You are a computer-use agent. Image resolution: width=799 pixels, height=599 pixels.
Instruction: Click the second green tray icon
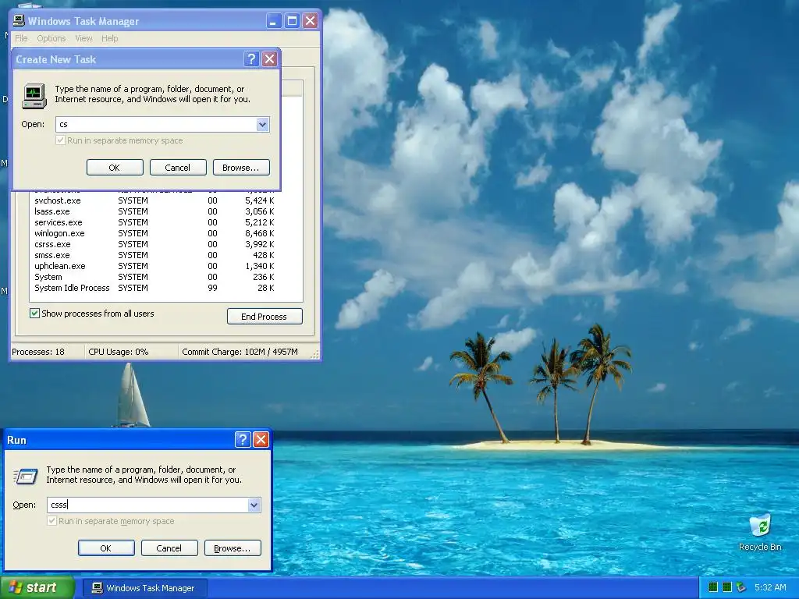pyautogui.click(x=727, y=587)
